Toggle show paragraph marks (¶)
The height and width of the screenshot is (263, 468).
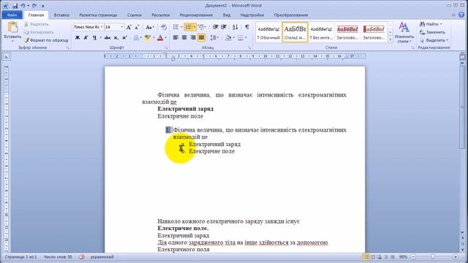click(x=247, y=27)
